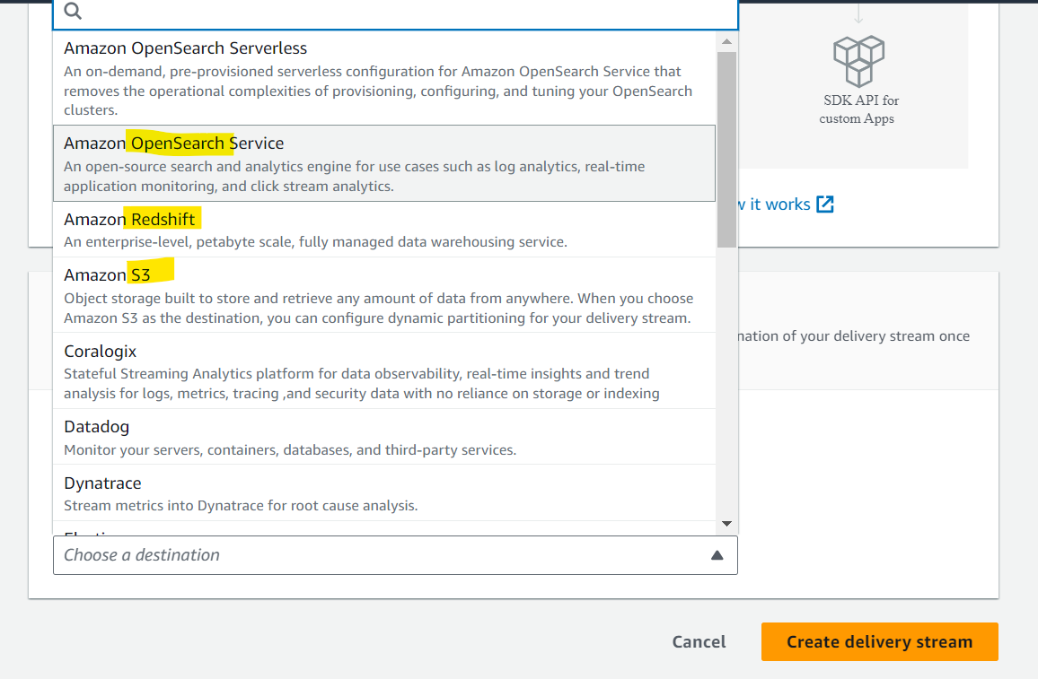1038x679 pixels.
Task: Click Cancel button
Action: [x=699, y=642]
